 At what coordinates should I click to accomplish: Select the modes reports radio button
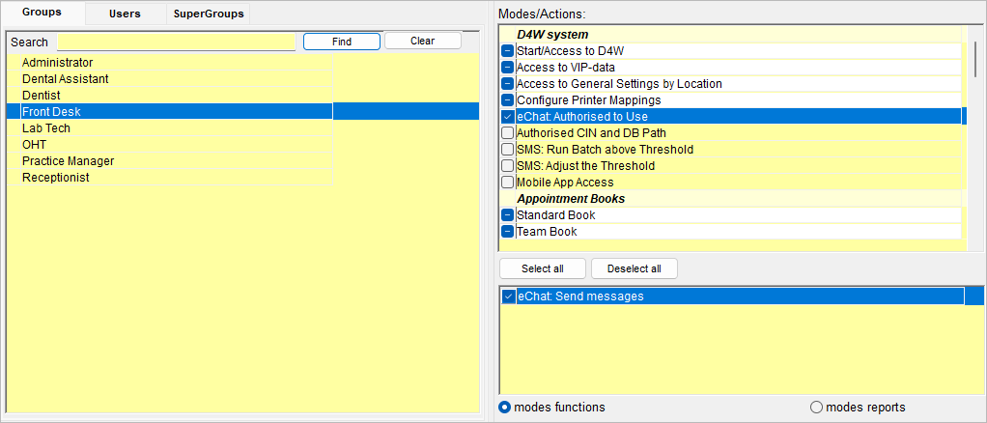(816, 408)
